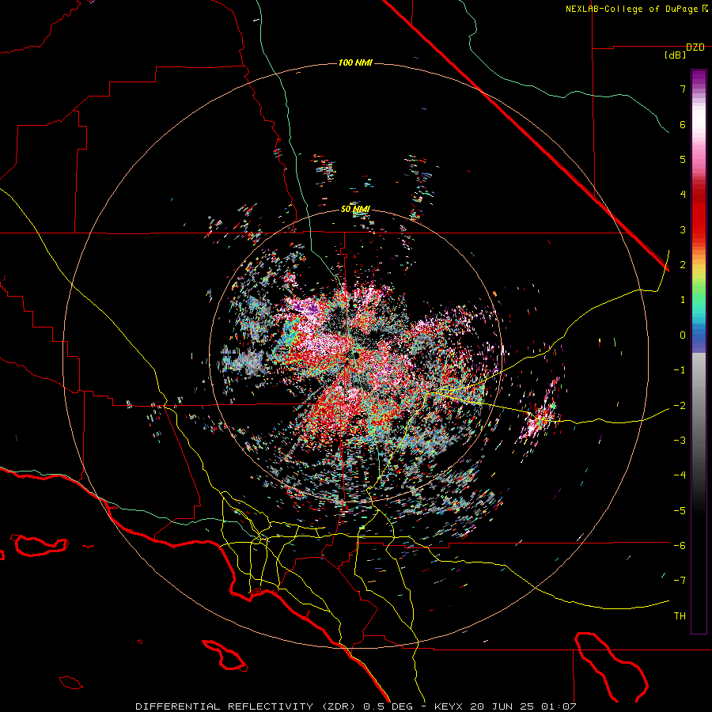712x712 pixels.
Task: Click the 50 NMI range ring label
Action: pos(355,209)
